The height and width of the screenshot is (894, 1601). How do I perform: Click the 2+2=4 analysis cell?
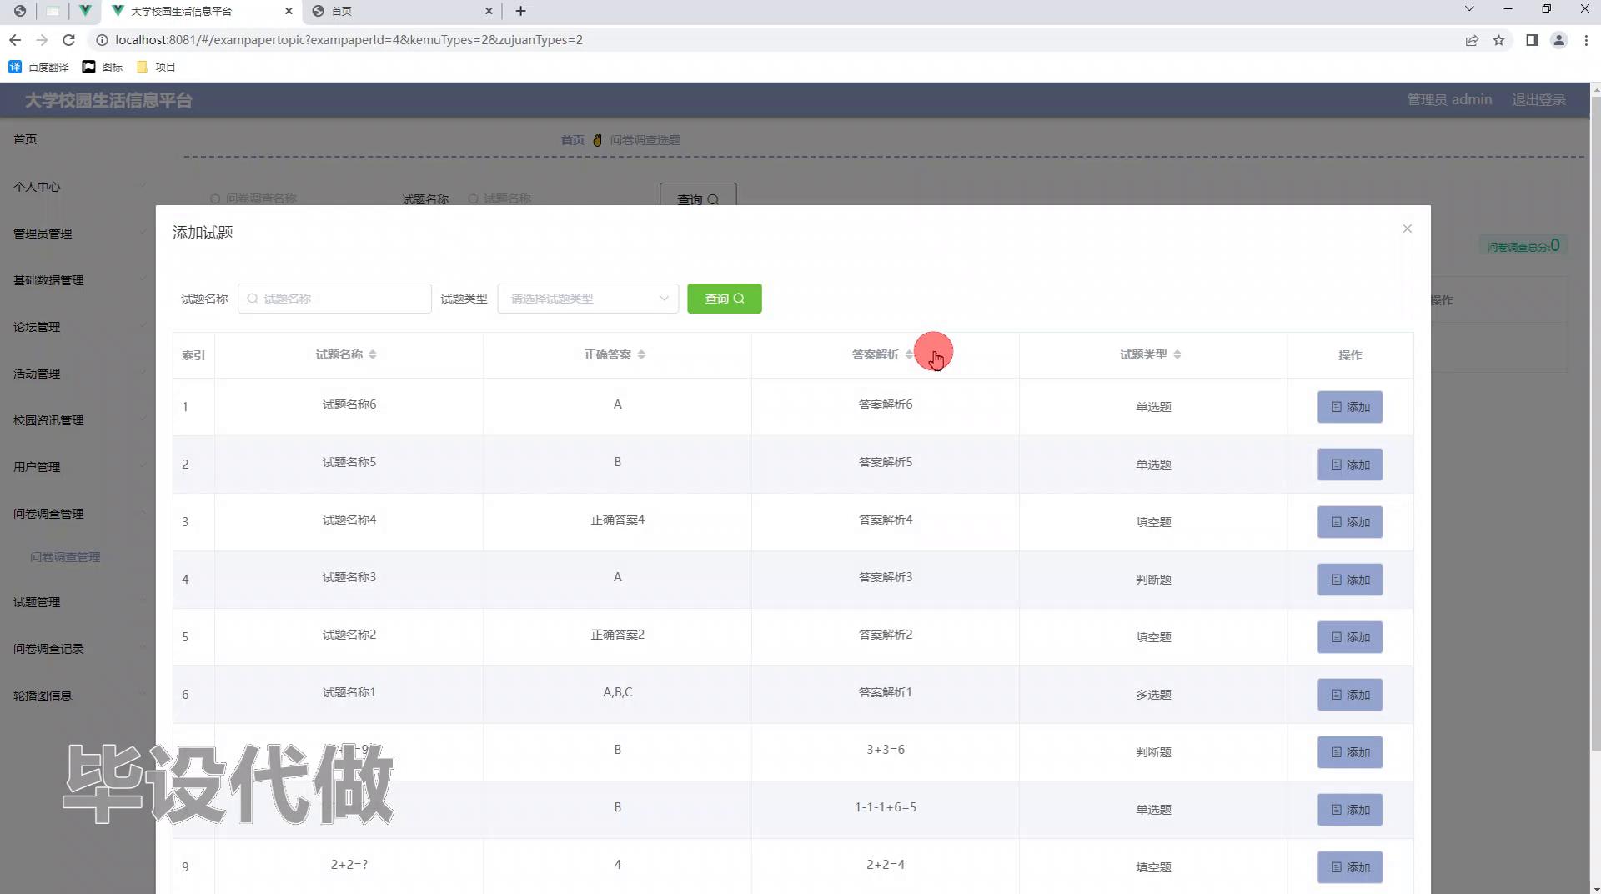885,865
